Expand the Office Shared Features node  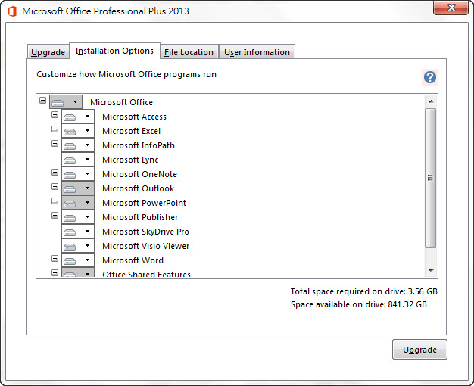pyautogui.click(x=55, y=272)
